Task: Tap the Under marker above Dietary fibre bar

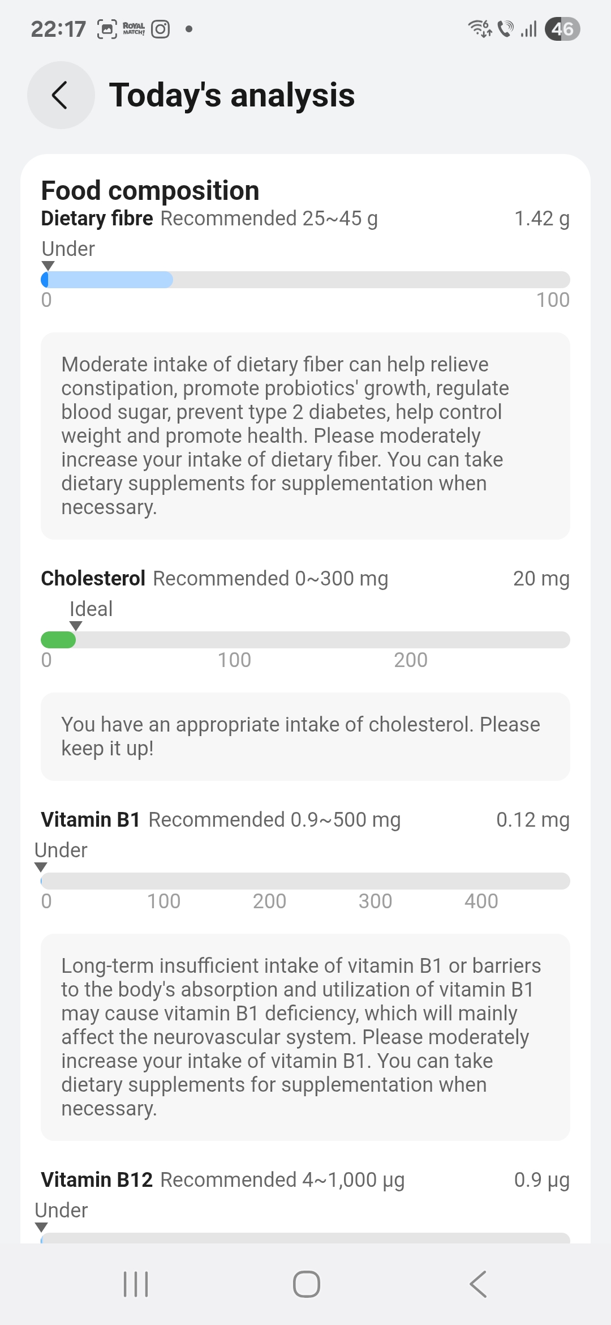Action: (x=68, y=249)
